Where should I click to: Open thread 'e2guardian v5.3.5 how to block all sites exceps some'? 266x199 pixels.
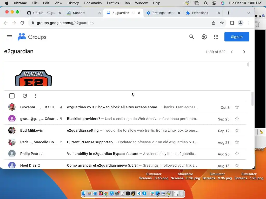click(x=112, y=107)
